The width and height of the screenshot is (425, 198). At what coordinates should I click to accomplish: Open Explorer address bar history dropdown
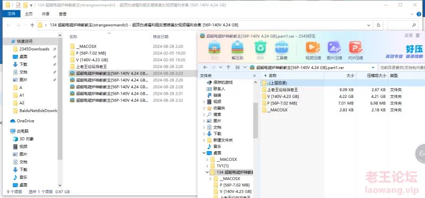point(369,25)
